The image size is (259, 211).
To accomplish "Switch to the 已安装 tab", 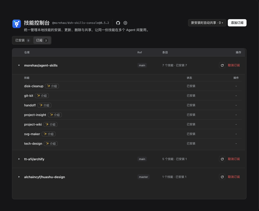I will click(23, 40).
